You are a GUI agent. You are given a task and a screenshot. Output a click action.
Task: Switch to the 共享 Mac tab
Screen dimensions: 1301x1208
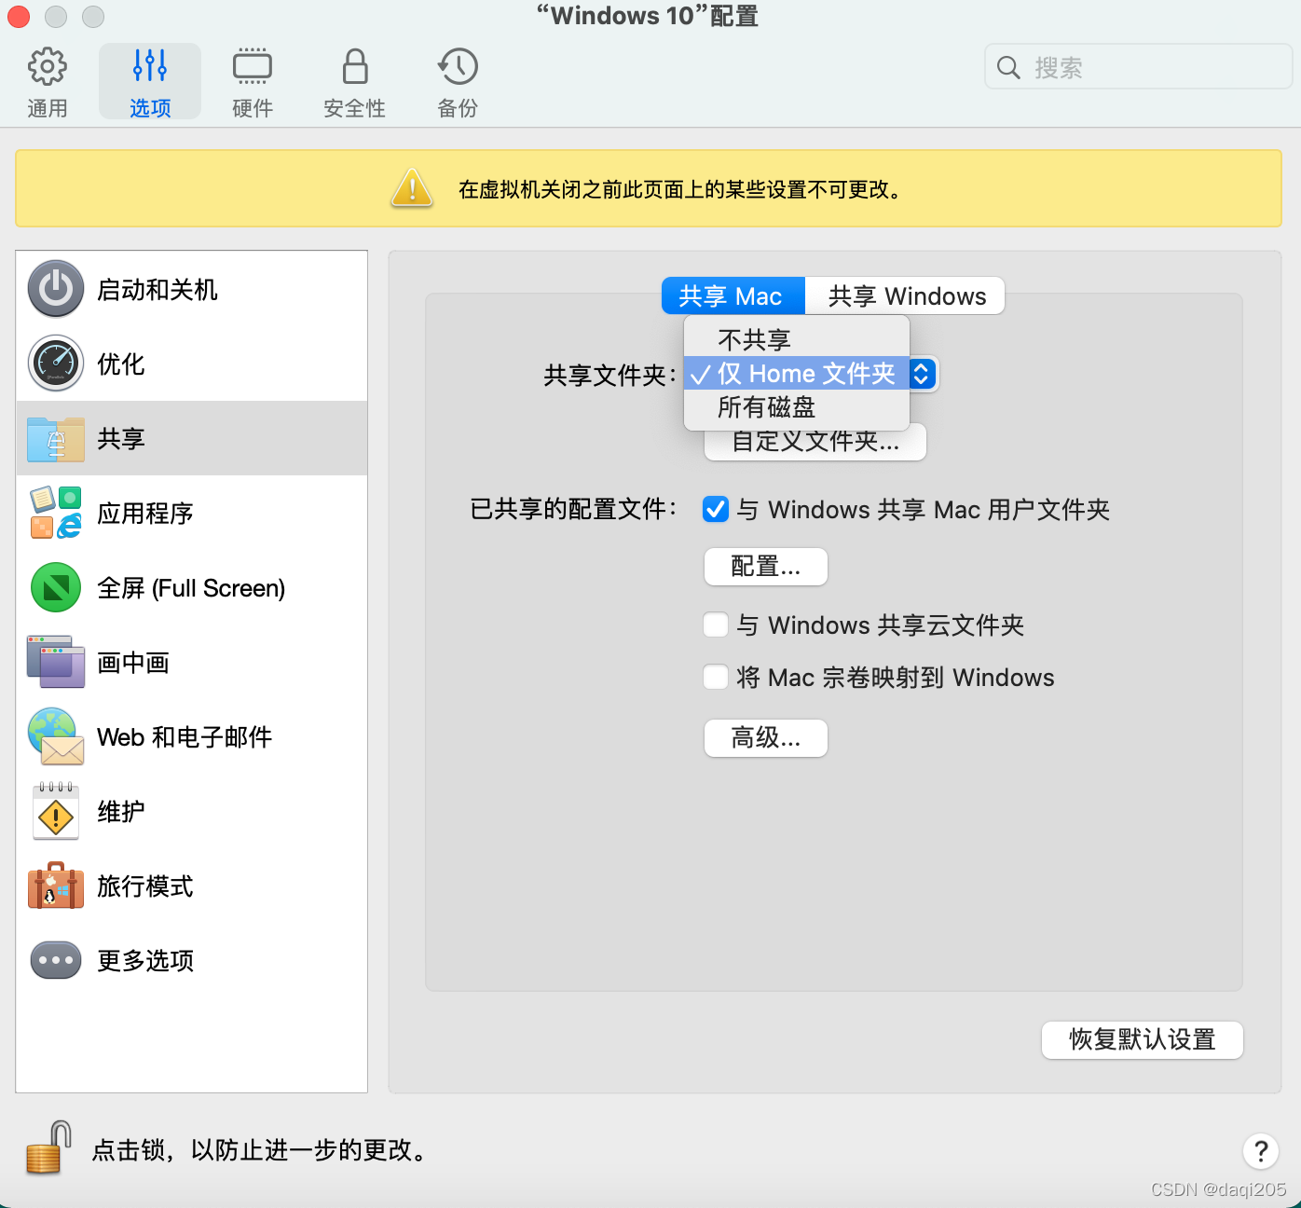733,296
